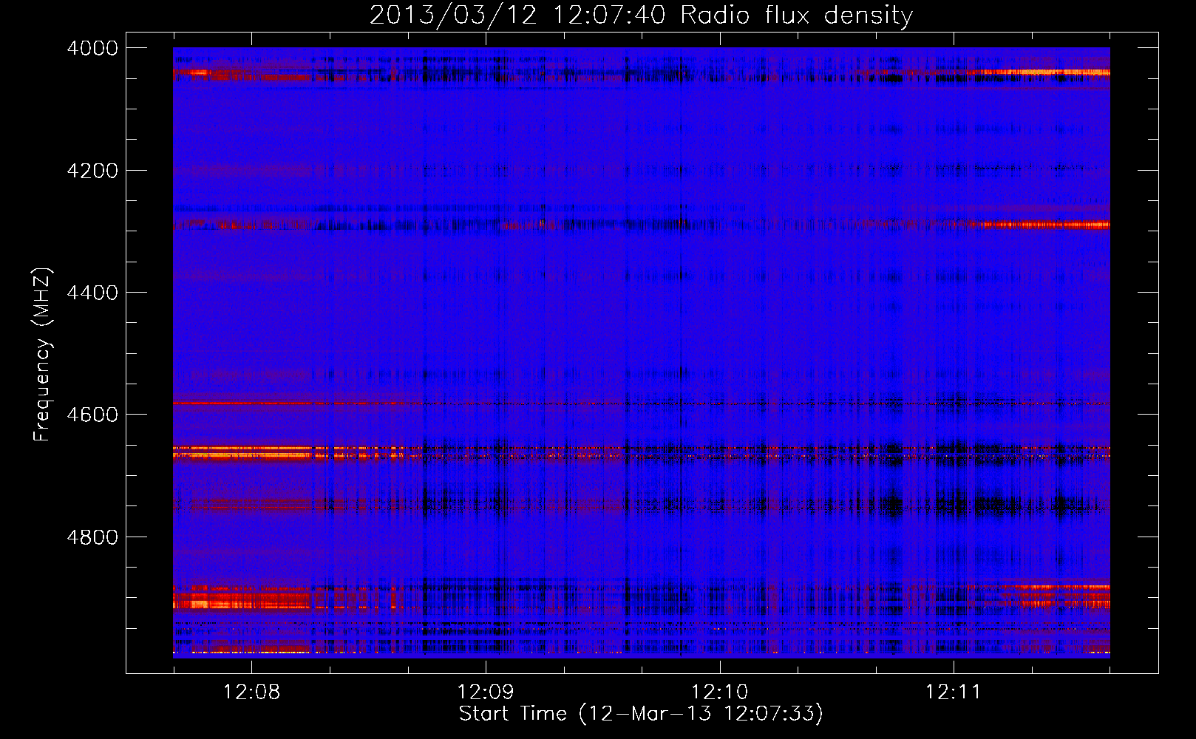The height and width of the screenshot is (739, 1196).
Task: Select the 4200 frequency axis label
Action: [92, 171]
